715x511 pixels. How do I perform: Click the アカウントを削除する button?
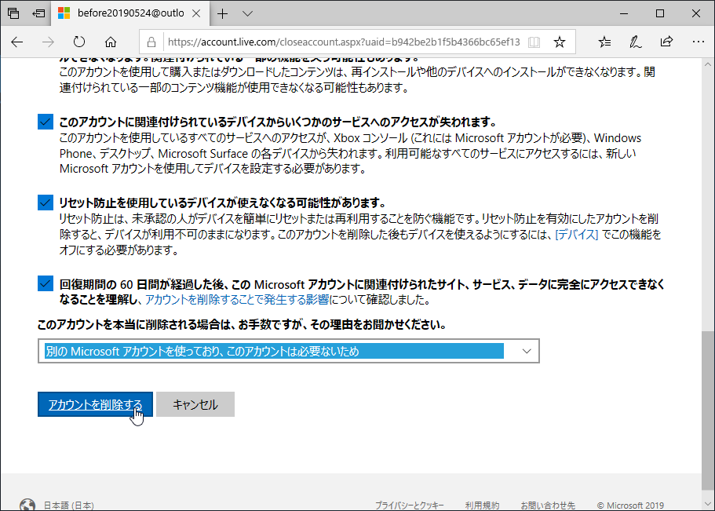[x=95, y=404]
